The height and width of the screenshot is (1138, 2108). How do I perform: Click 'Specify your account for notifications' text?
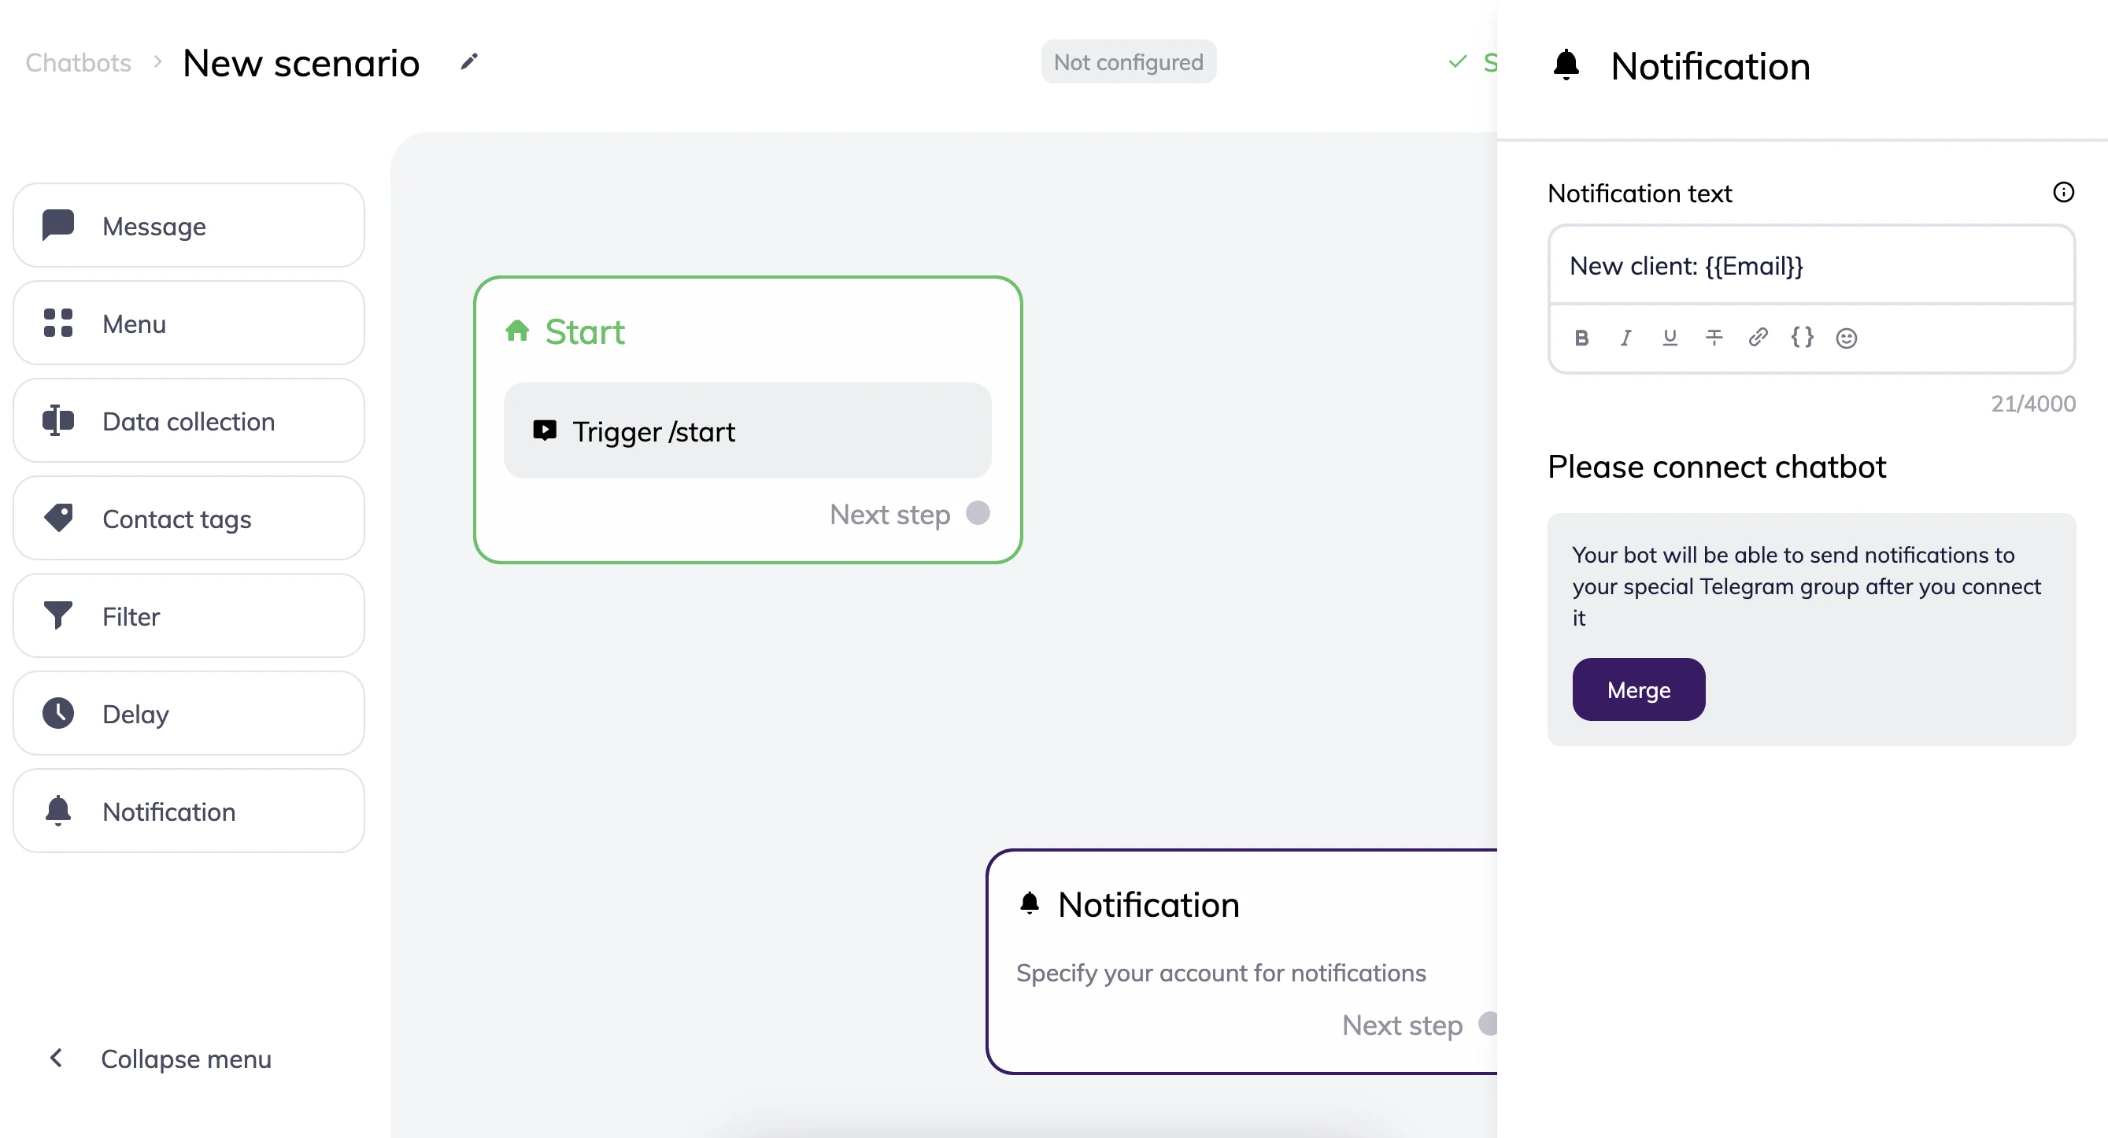pos(1220,973)
